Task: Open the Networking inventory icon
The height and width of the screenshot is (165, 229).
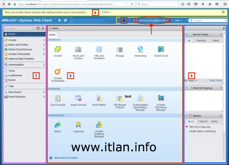Action: coord(140,49)
